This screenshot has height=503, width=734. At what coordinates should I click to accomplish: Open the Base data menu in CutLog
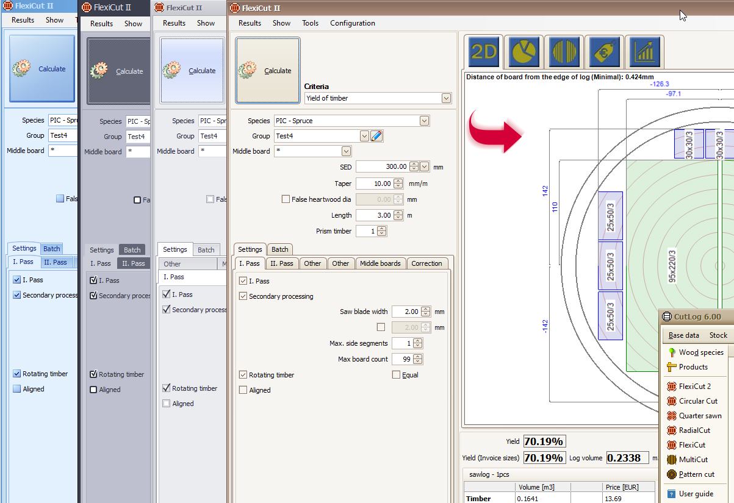click(683, 335)
